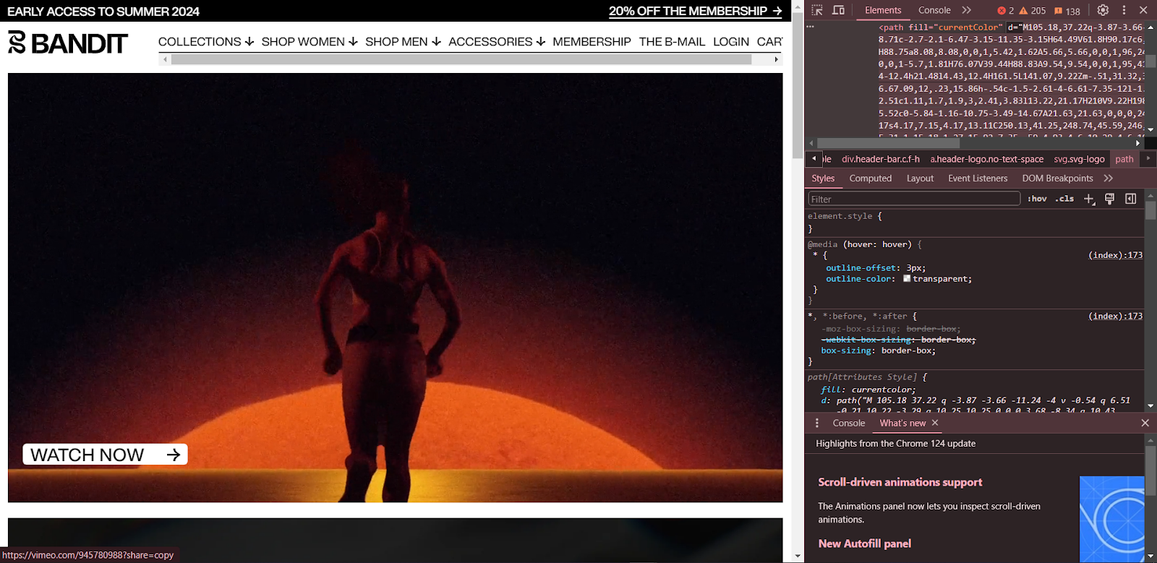Click the nav scrollbar right arrow
Image resolution: width=1157 pixels, height=563 pixels.
[x=777, y=59]
